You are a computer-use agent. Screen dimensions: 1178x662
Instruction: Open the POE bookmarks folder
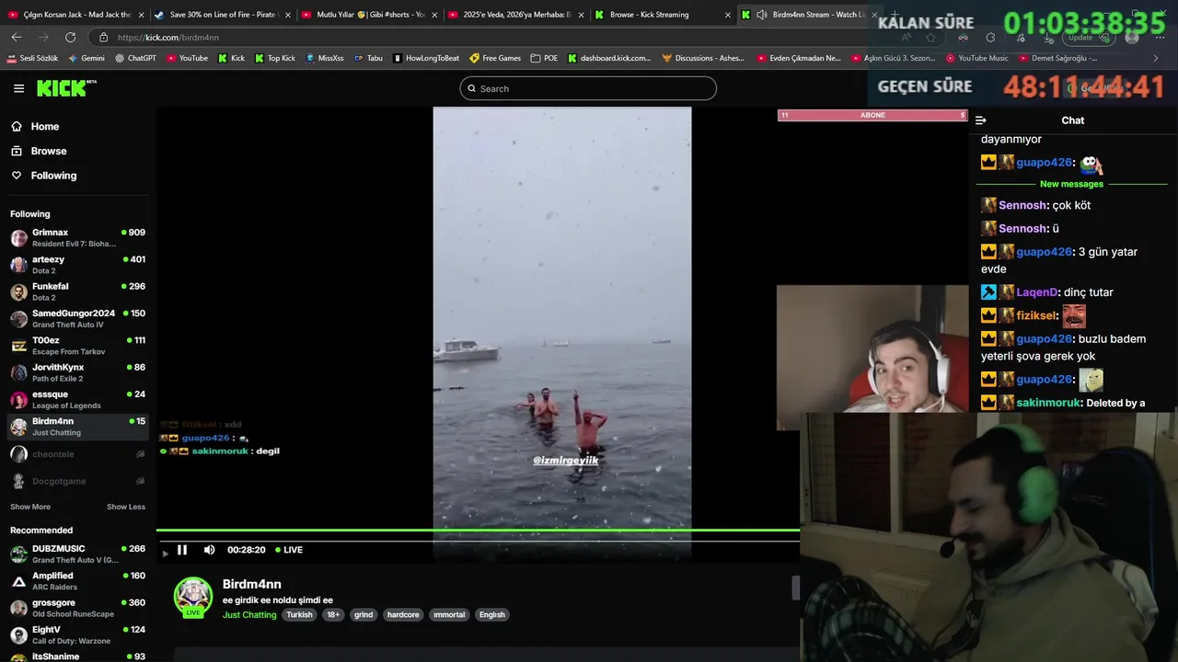(544, 58)
